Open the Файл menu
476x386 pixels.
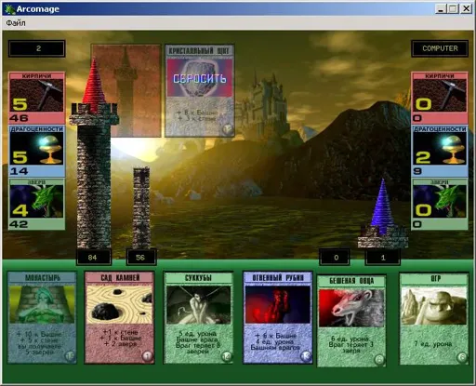[16, 23]
